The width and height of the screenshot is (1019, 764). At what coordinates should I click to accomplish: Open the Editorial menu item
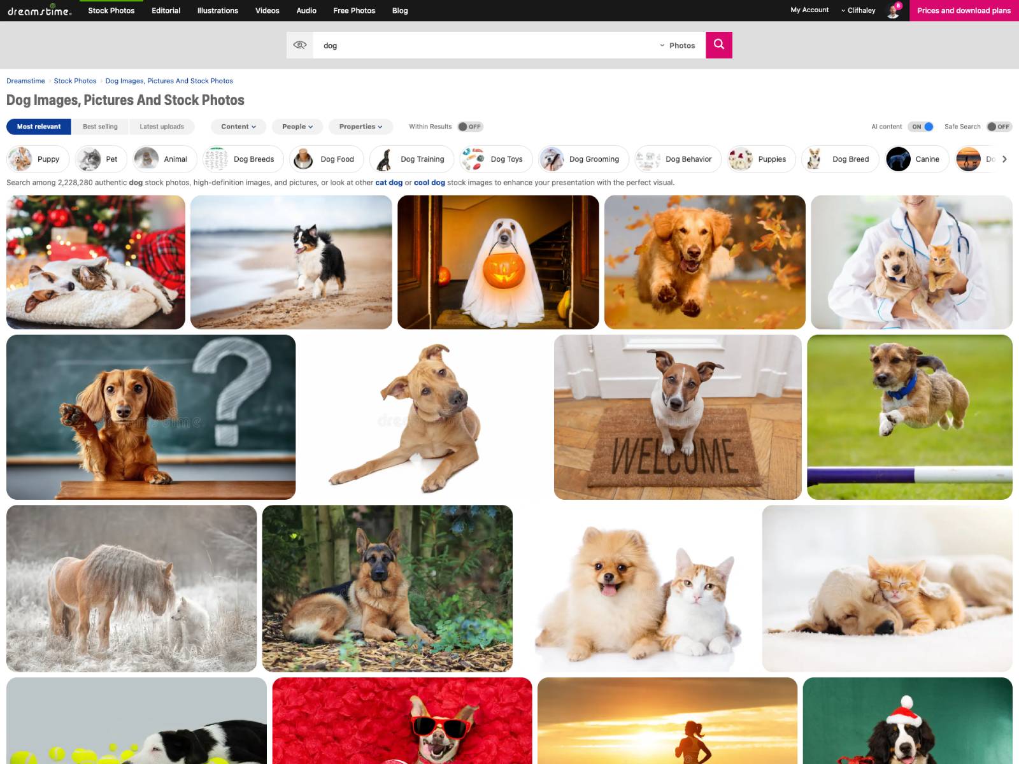[x=166, y=10]
